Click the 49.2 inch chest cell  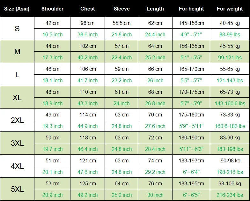[x=87, y=195]
